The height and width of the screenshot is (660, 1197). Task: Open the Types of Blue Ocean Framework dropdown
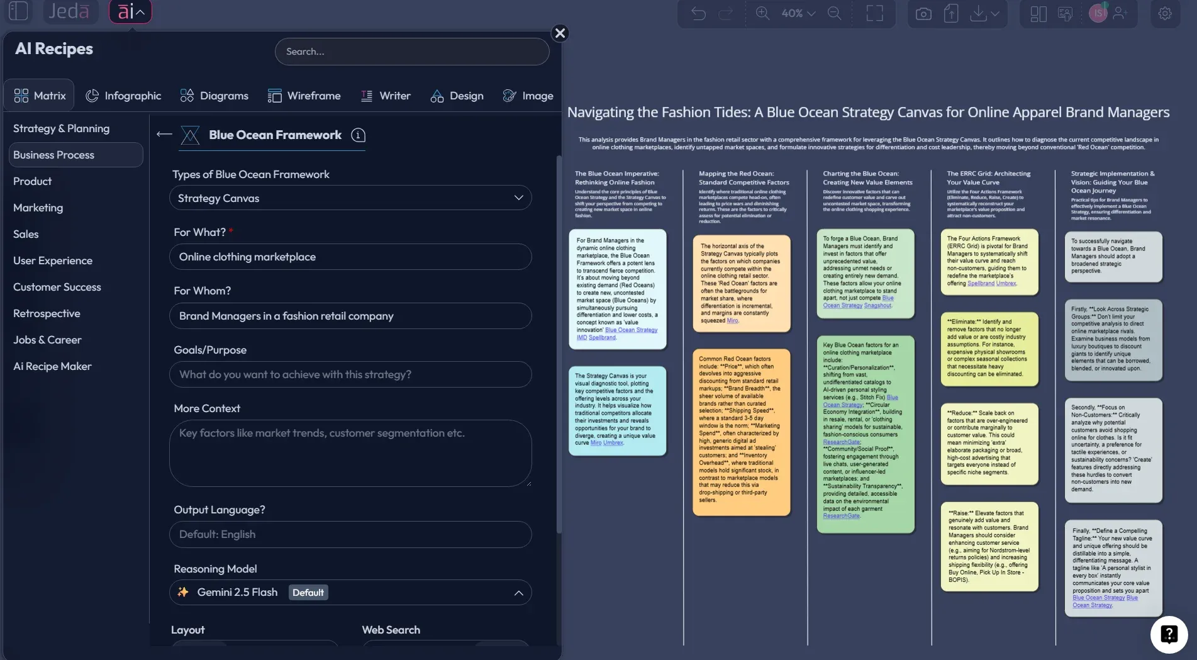(x=350, y=198)
